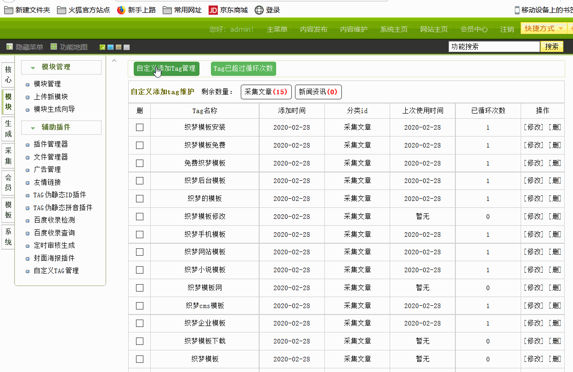The height and width of the screenshot is (372, 573).
Task: Click the 京东商城 JD icon in bookmarks
Action: [213, 9]
